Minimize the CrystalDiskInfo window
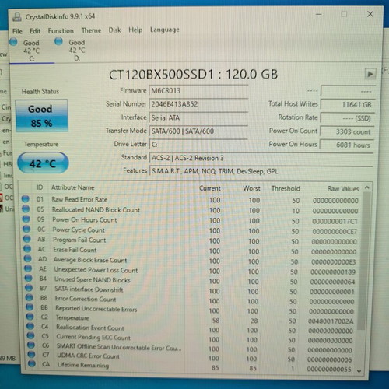 point(319,15)
